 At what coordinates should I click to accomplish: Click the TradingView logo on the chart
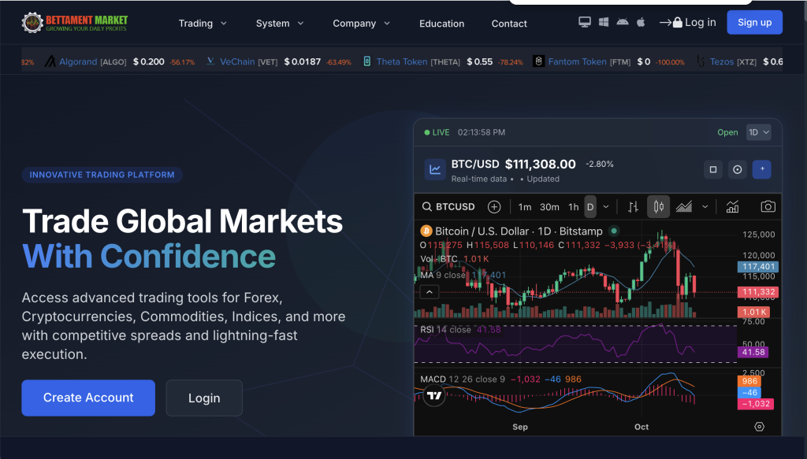click(x=433, y=396)
